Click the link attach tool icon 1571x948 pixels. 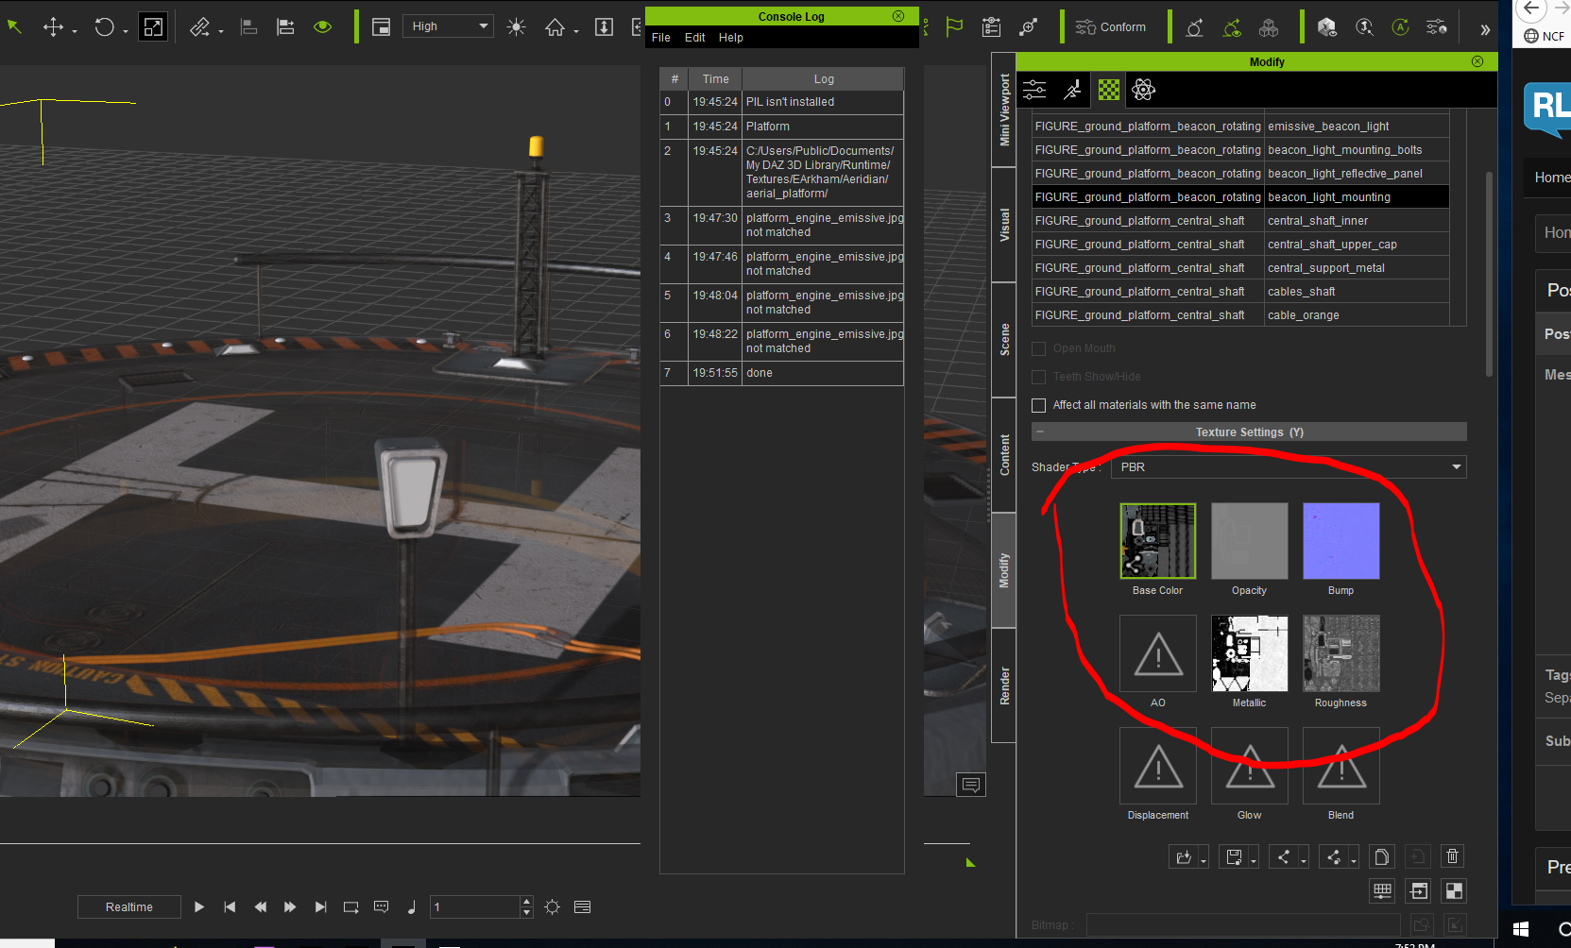click(x=199, y=26)
